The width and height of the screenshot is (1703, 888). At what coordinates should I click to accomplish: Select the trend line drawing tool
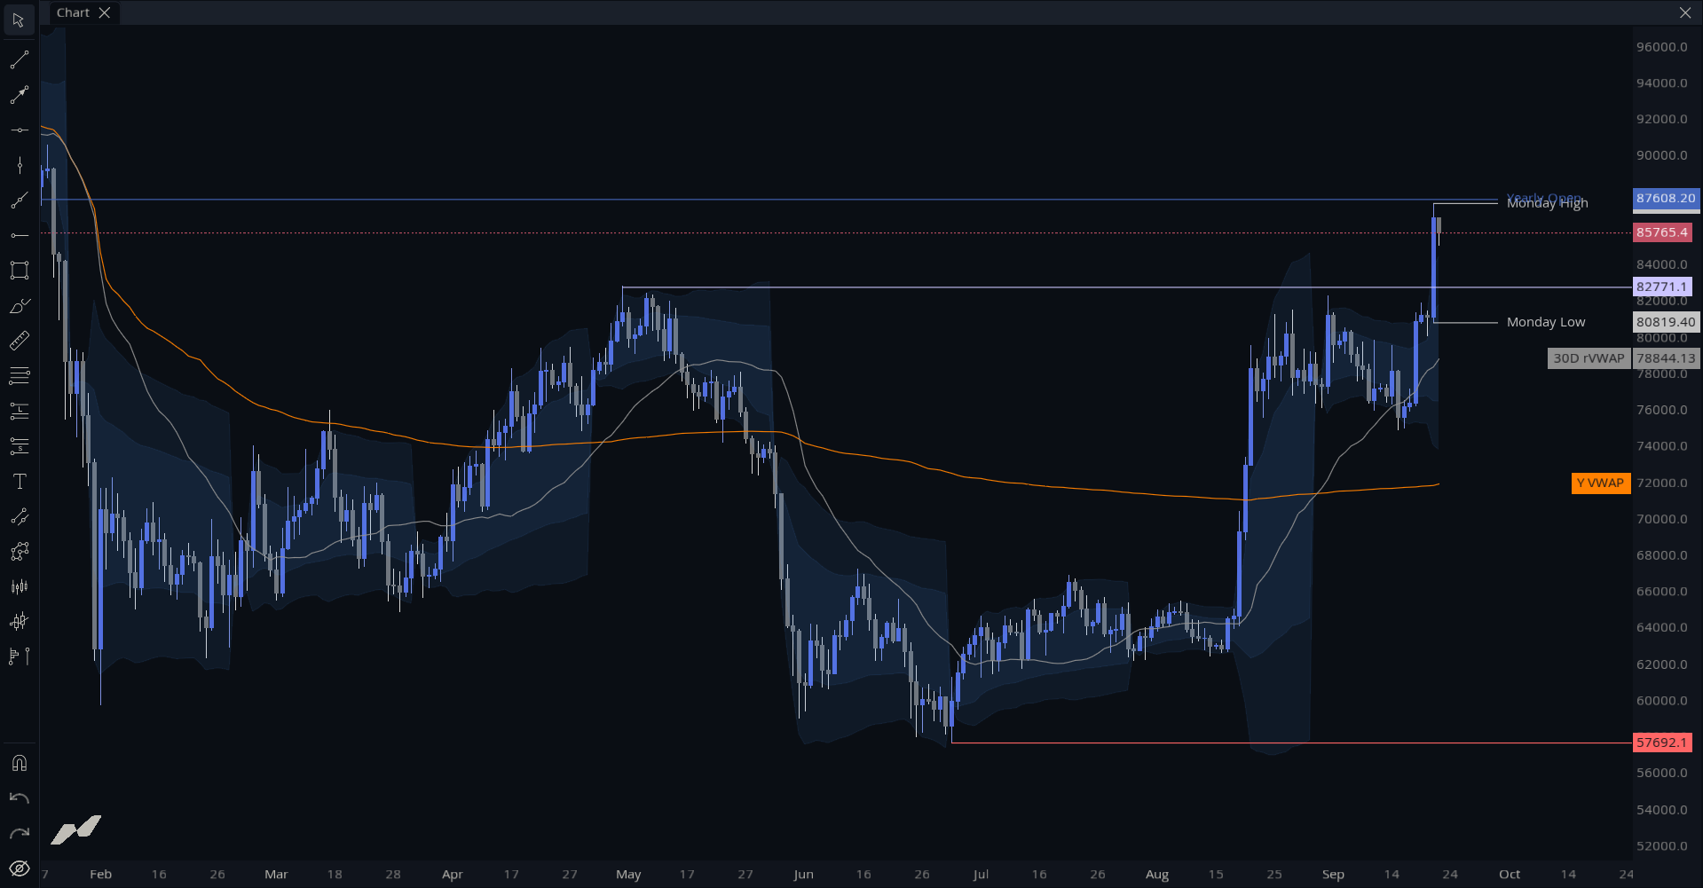click(19, 59)
